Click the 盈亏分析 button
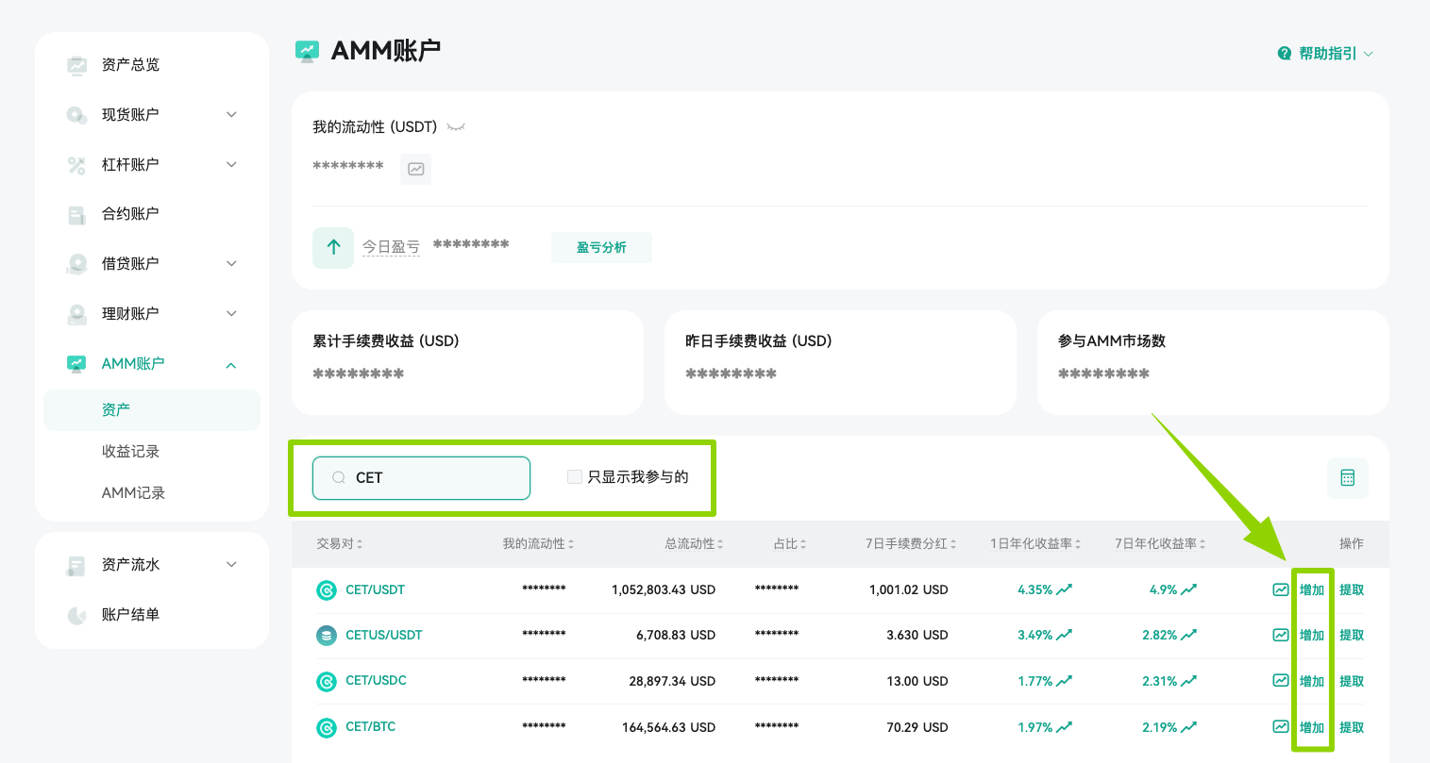Viewport: 1430px width, 763px height. [x=601, y=247]
